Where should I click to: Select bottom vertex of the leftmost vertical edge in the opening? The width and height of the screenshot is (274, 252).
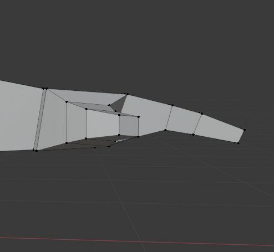pyautogui.click(x=67, y=143)
